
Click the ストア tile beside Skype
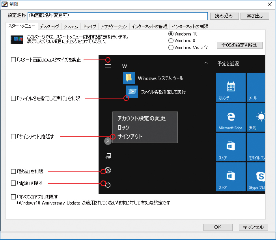(x=231, y=177)
